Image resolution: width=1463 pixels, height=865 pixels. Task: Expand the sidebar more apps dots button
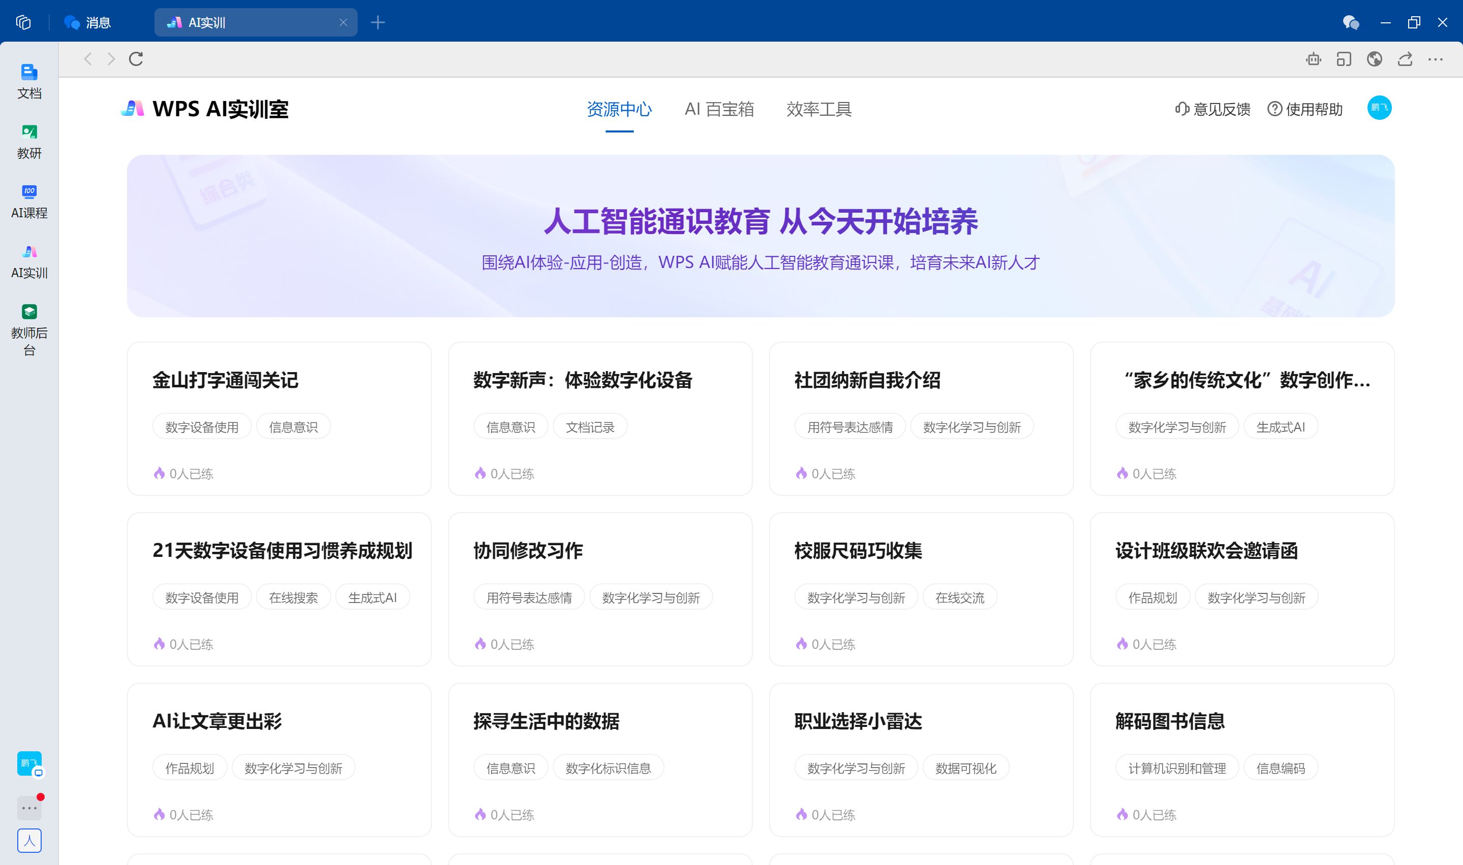[x=29, y=808]
